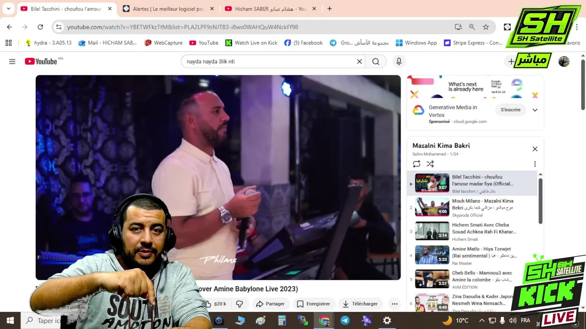The height and width of the screenshot is (329, 586).
Task: Click the Télécharger download button
Action: point(360,304)
